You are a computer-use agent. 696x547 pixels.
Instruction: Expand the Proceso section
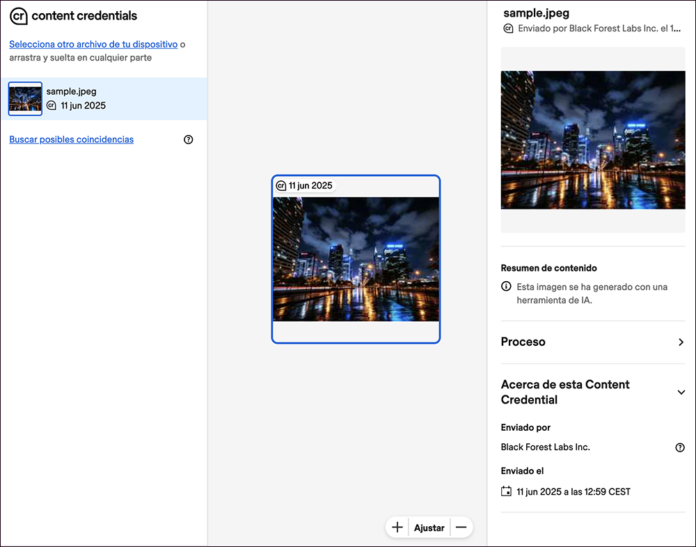pyautogui.click(x=593, y=342)
